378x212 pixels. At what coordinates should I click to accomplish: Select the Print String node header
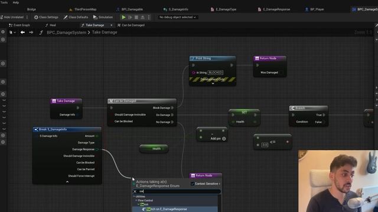(x=213, y=58)
